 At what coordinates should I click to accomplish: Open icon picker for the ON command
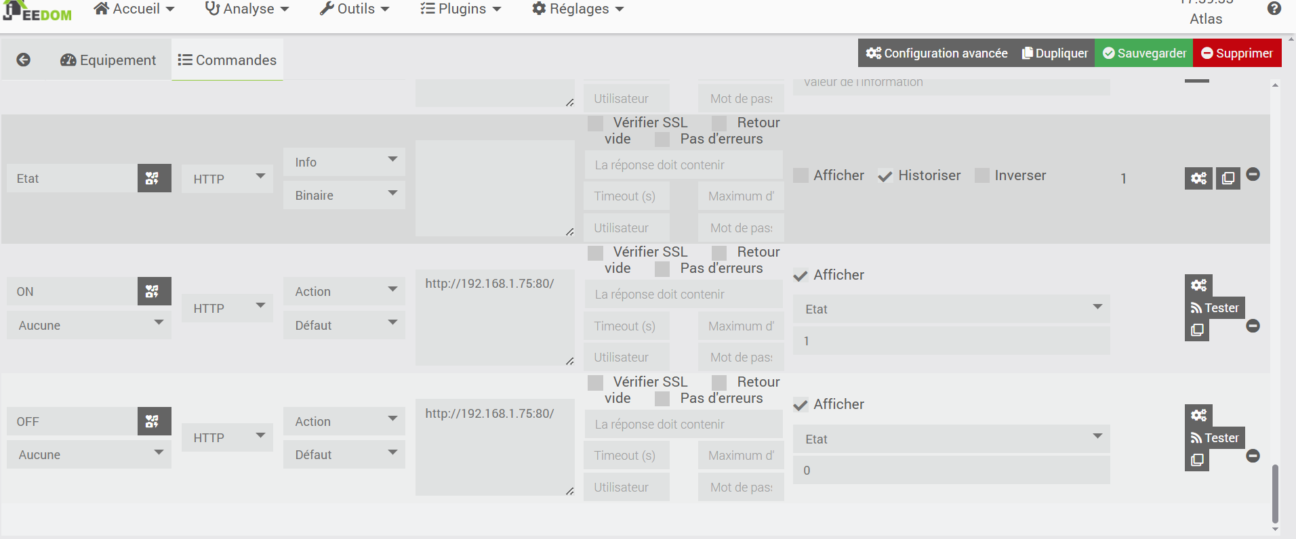(x=154, y=291)
